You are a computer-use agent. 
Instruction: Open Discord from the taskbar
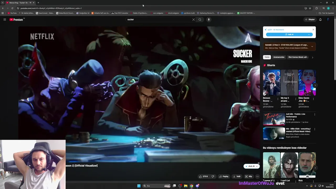197,186
